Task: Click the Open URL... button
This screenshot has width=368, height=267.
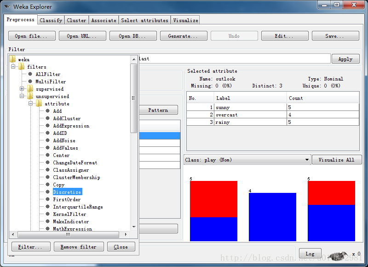Action: tap(82, 36)
